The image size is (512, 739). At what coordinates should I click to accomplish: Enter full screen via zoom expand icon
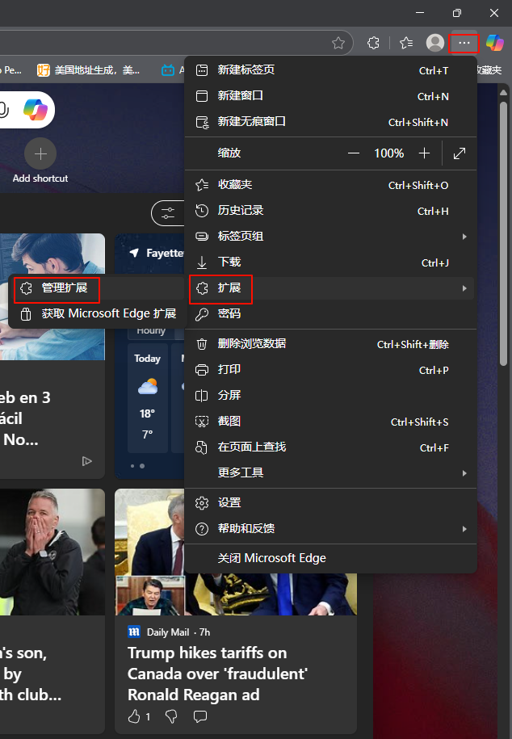[x=460, y=153]
